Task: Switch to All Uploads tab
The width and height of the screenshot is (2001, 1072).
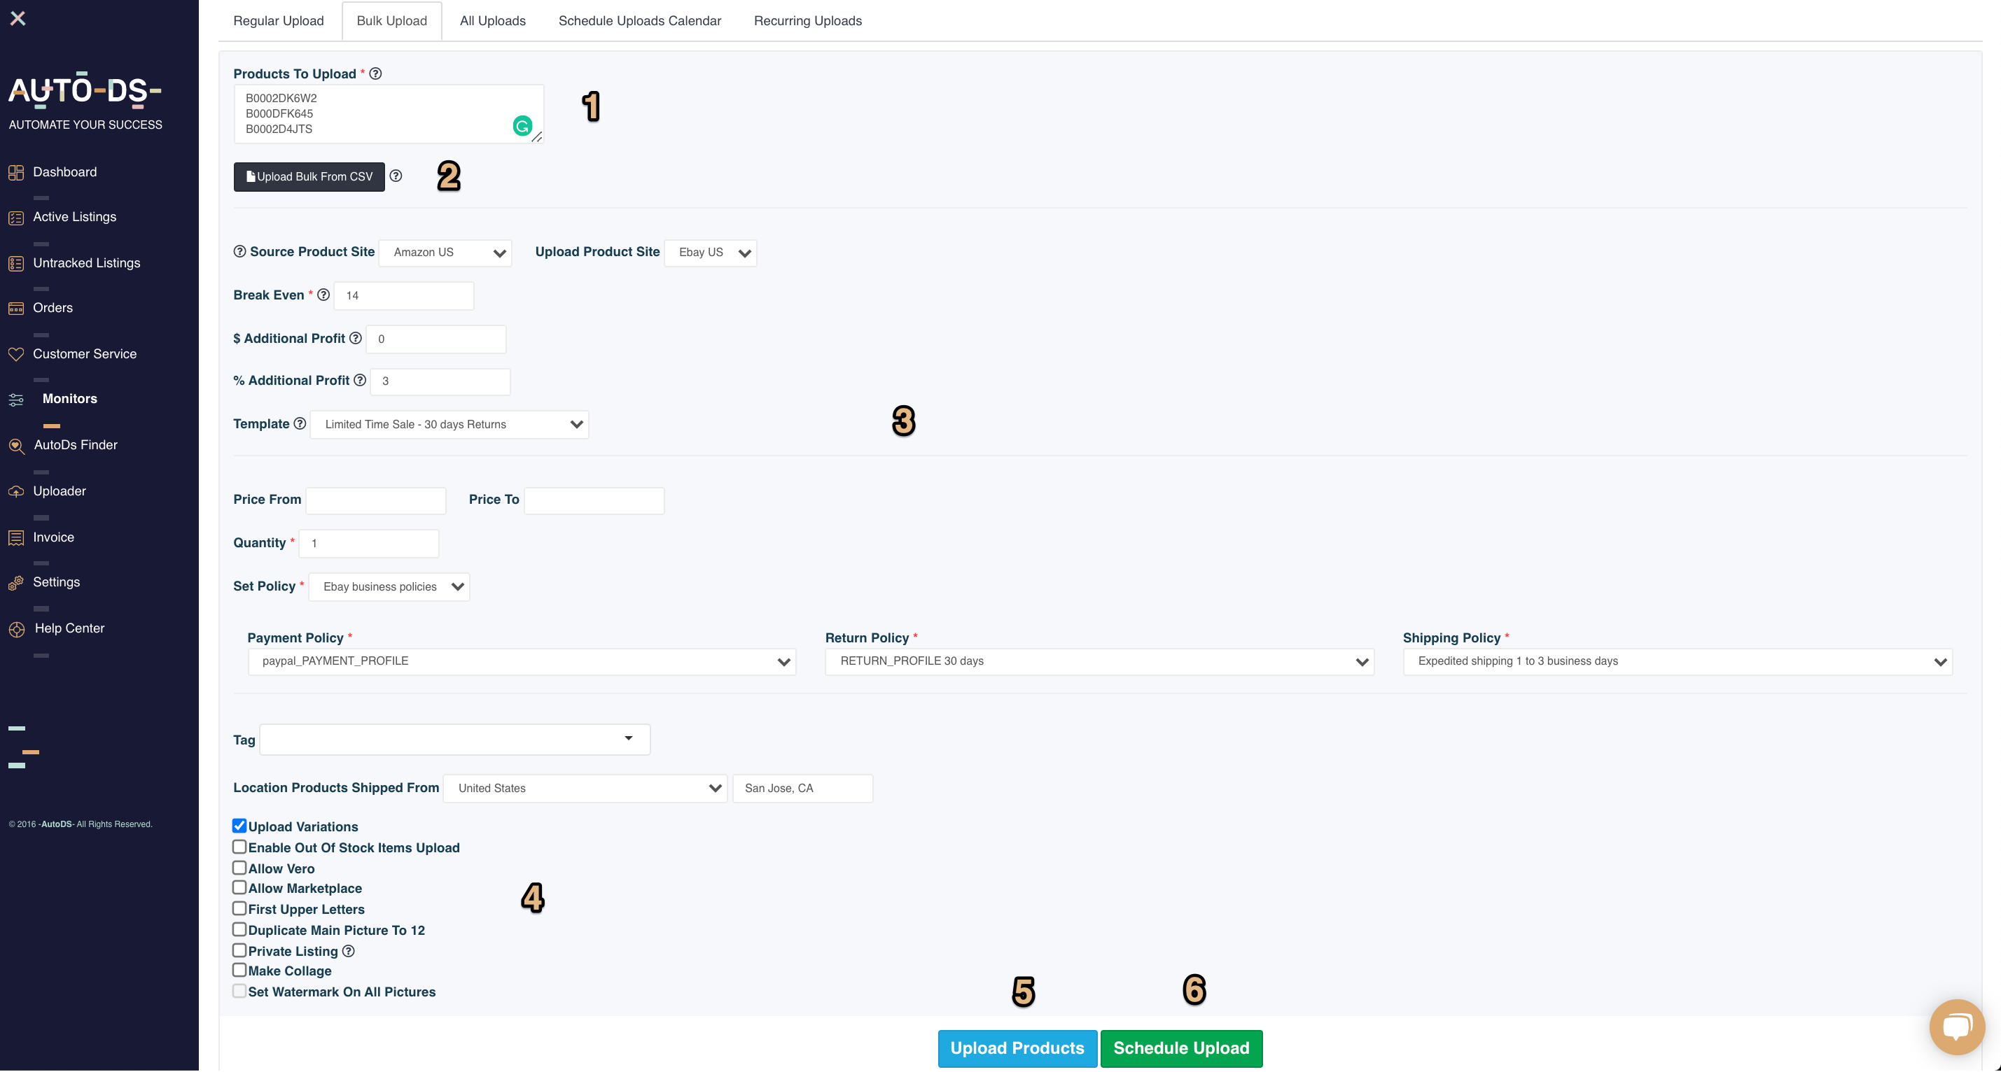Action: (x=492, y=21)
